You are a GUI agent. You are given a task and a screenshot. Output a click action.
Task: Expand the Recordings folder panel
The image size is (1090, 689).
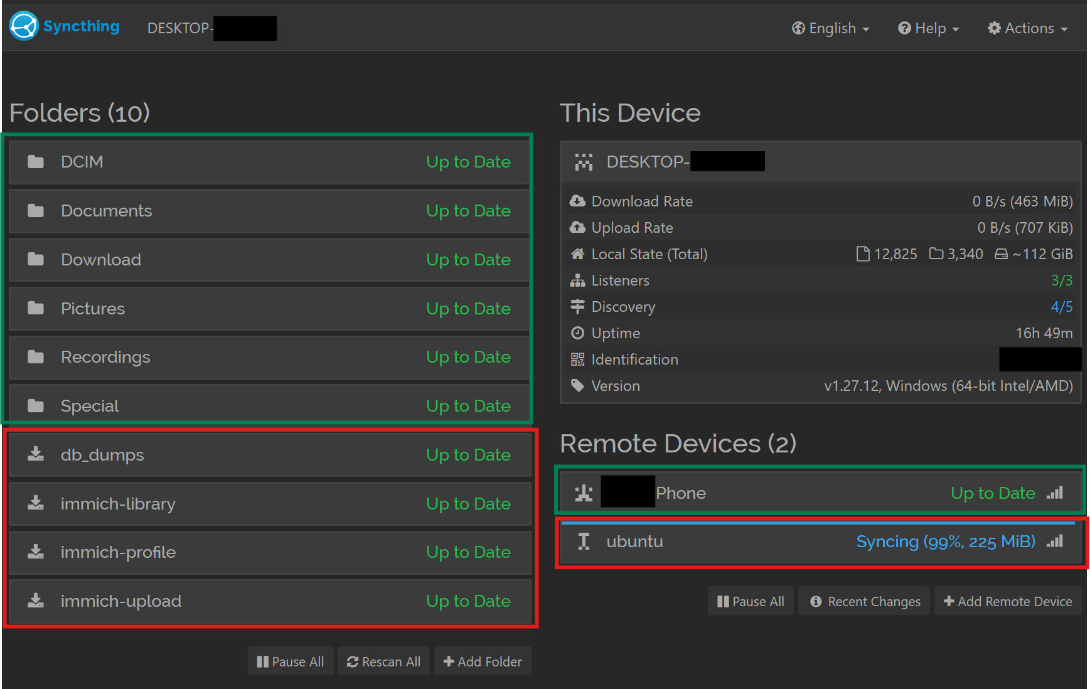270,357
